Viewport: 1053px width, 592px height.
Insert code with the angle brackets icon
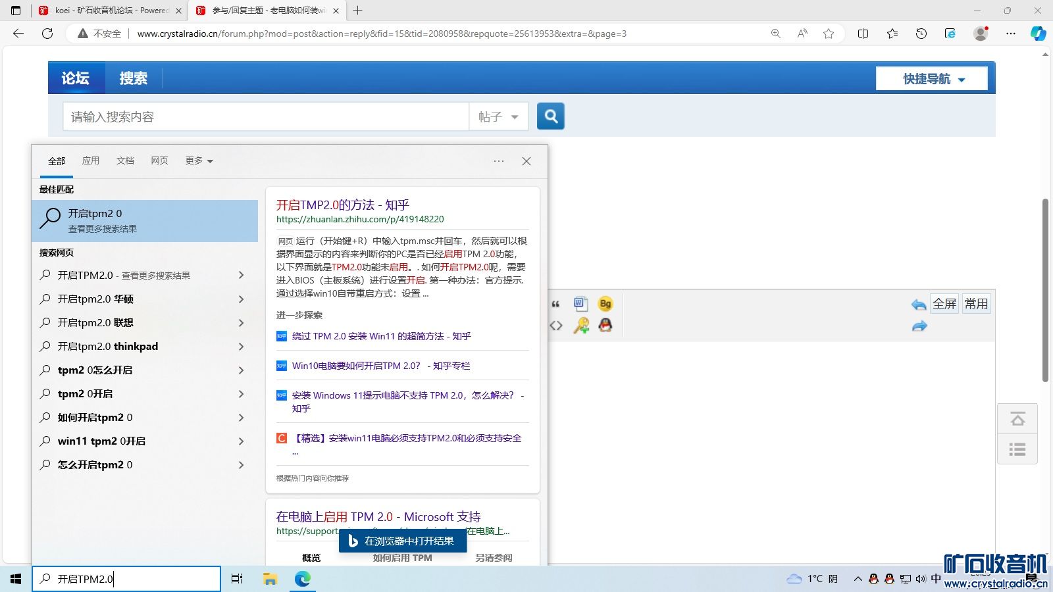(x=556, y=326)
